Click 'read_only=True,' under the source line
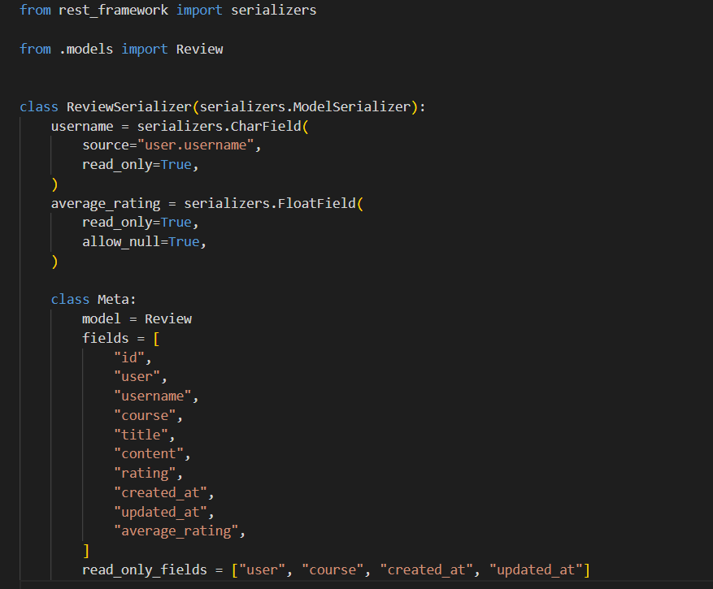The width and height of the screenshot is (713, 589). (x=141, y=165)
